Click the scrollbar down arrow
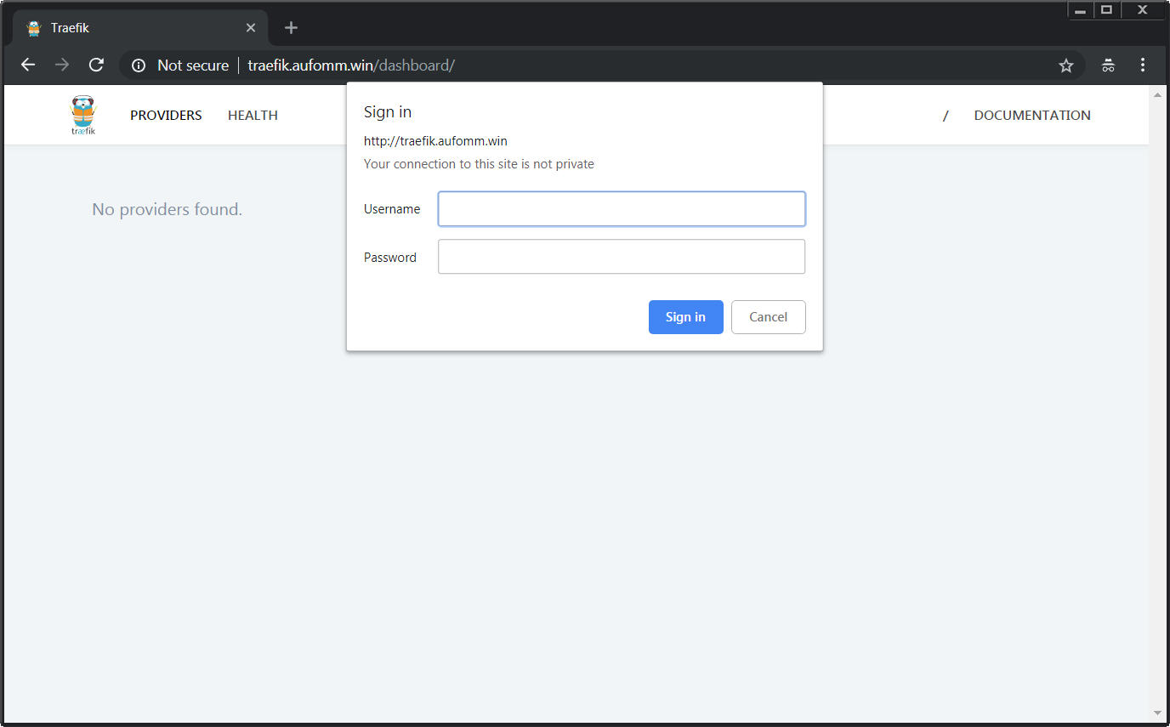The height and width of the screenshot is (727, 1170). point(1158,713)
